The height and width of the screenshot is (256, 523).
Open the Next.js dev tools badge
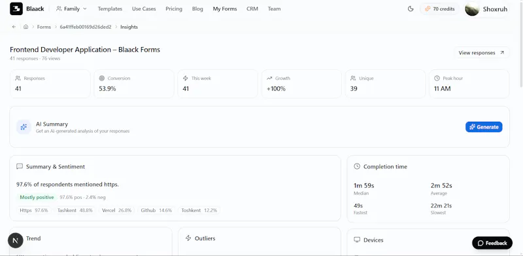(15, 240)
